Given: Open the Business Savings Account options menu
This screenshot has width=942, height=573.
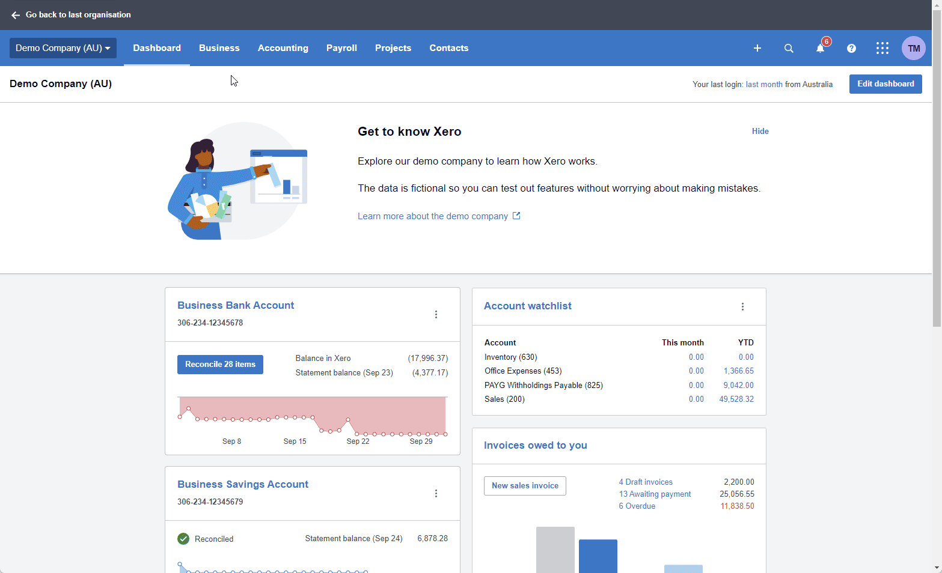Looking at the screenshot, I should [x=436, y=493].
